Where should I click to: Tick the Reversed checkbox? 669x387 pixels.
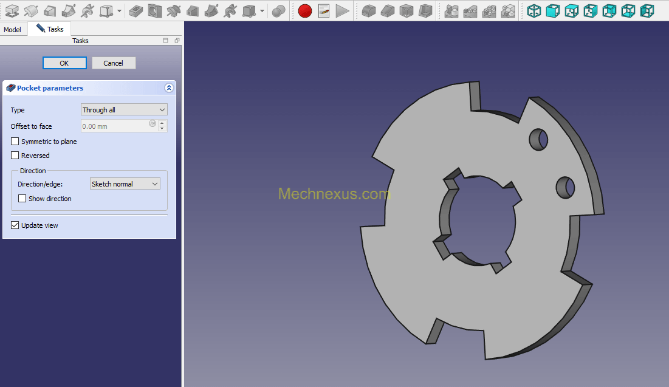[15, 156]
